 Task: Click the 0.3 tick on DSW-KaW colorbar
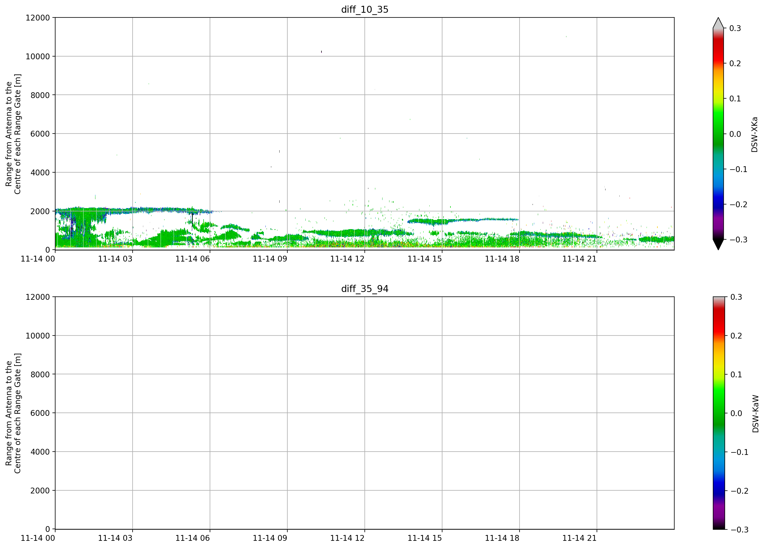click(736, 297)
